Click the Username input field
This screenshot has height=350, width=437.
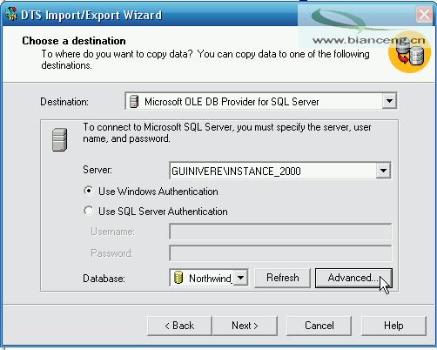pos(280,232)
